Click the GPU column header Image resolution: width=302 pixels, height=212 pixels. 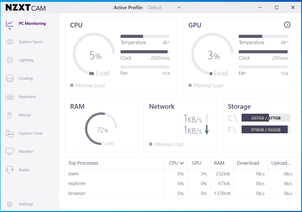tap(197, 163)
